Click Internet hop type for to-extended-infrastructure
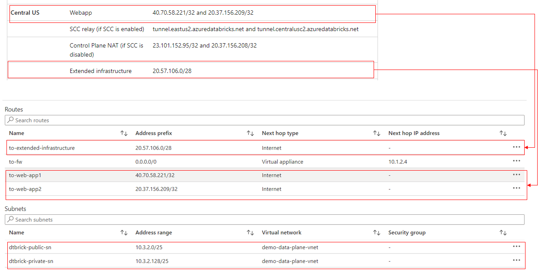This screenshot has width=538, height=273. click(271, 148)
